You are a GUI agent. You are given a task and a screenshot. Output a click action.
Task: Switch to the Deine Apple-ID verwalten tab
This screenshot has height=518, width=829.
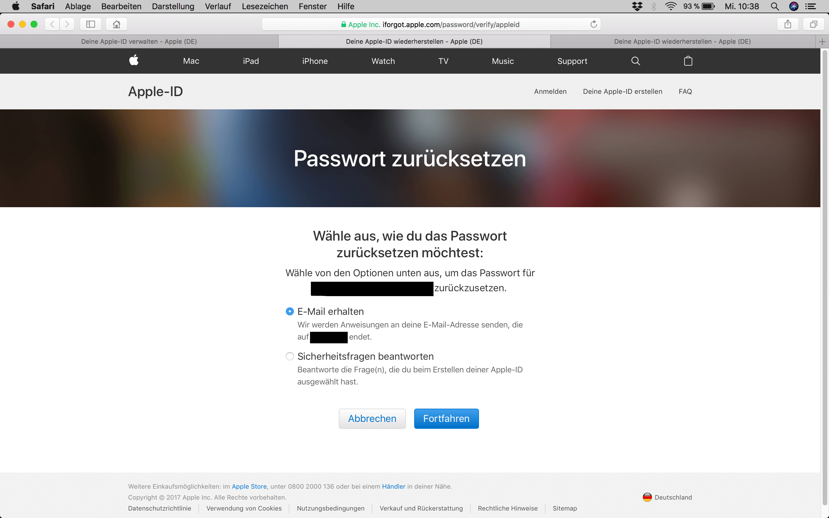[x=139, y=41]
